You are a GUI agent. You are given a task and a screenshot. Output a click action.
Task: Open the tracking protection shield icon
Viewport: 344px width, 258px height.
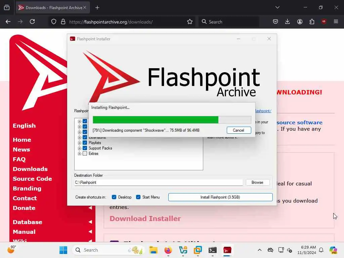click(x=54, y=21)
